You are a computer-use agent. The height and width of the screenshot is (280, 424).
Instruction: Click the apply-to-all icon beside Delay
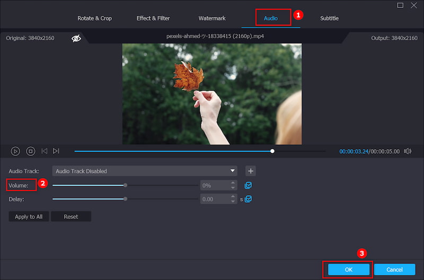248,199
